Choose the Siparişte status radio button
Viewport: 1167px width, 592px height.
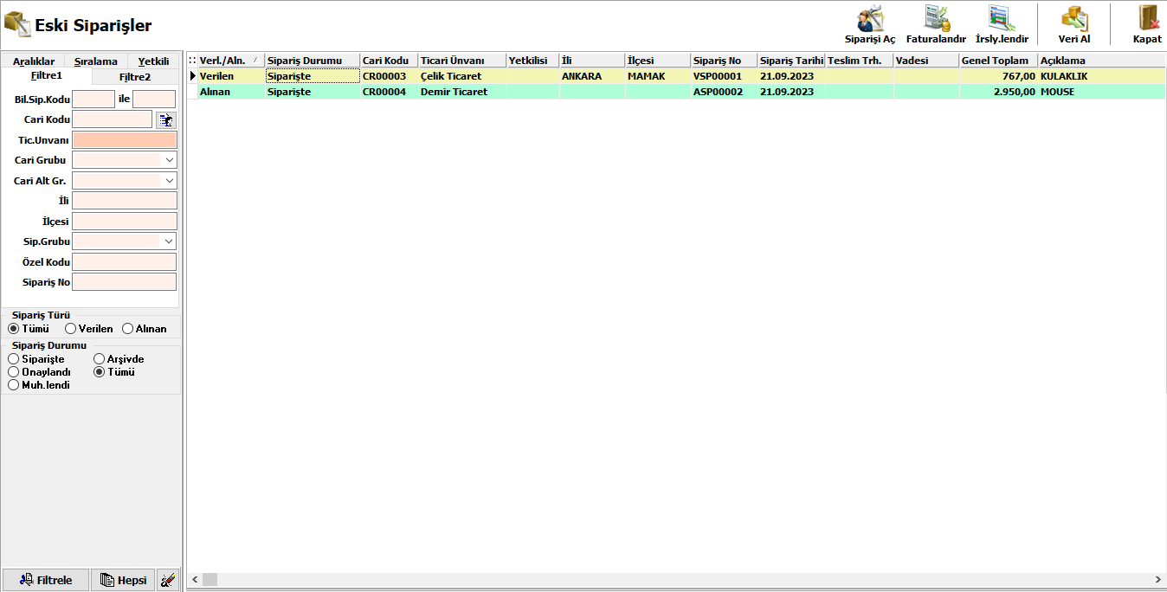(13, 359)
